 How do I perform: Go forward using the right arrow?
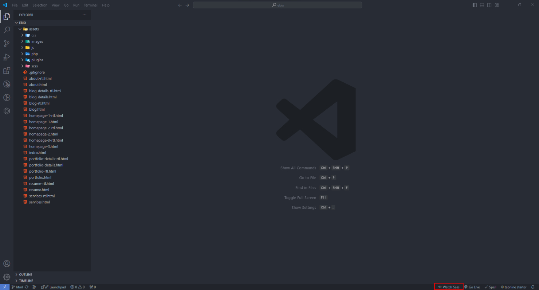coord(187,5)
